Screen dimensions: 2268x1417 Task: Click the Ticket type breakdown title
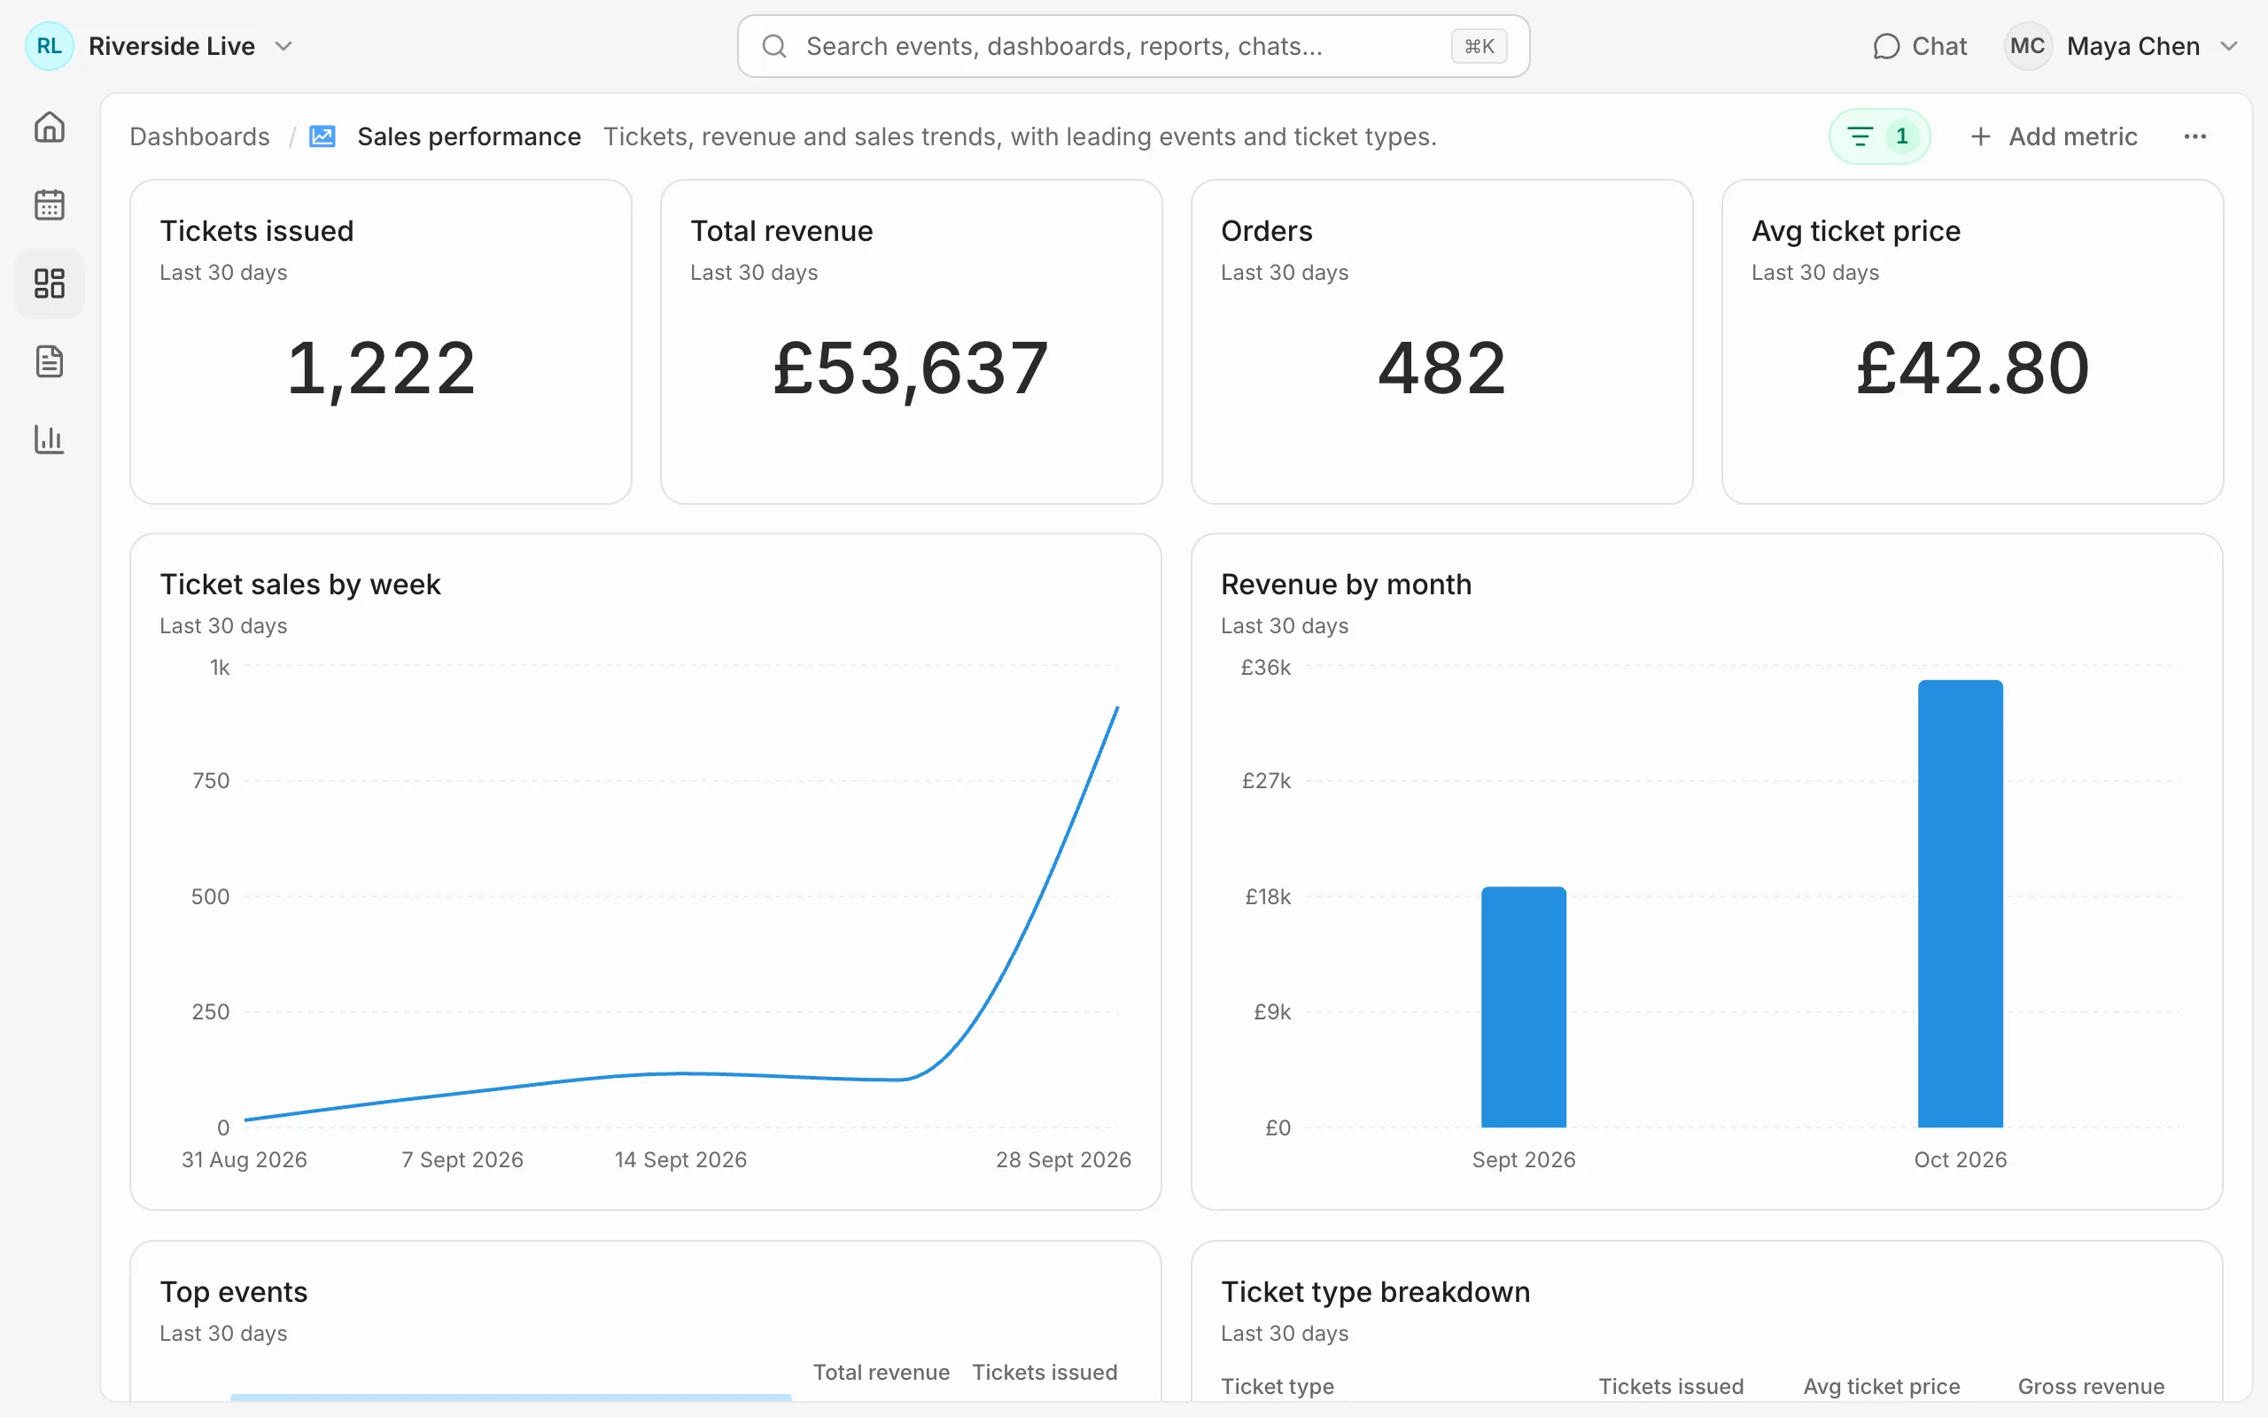point(1375,1291)
